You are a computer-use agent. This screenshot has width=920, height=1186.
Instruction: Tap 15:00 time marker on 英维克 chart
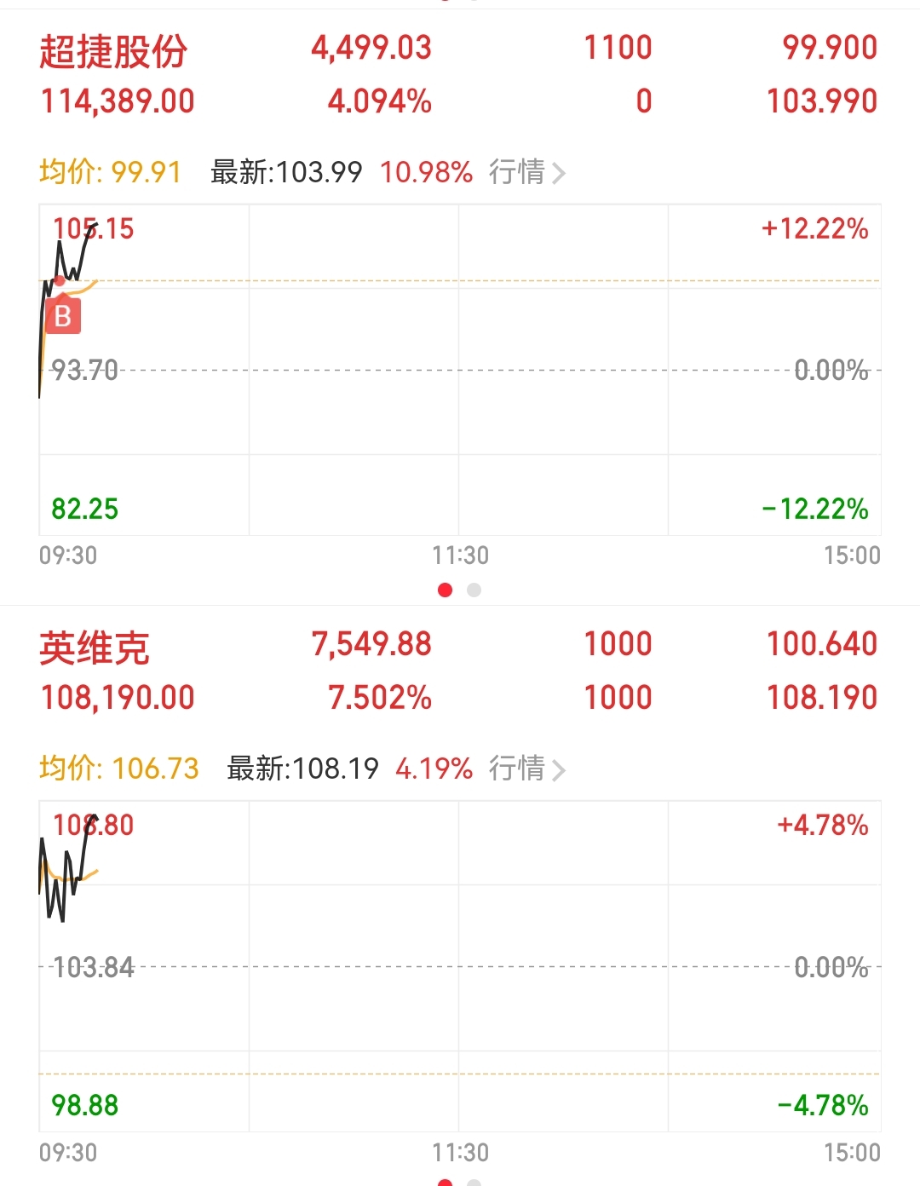pos(852,1153)
